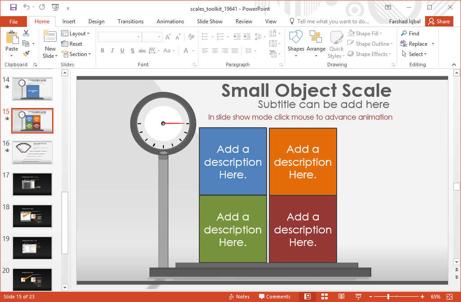The image size is (461, 302).
Task: Open the Design ribbon tab
Action: [96, 21]
